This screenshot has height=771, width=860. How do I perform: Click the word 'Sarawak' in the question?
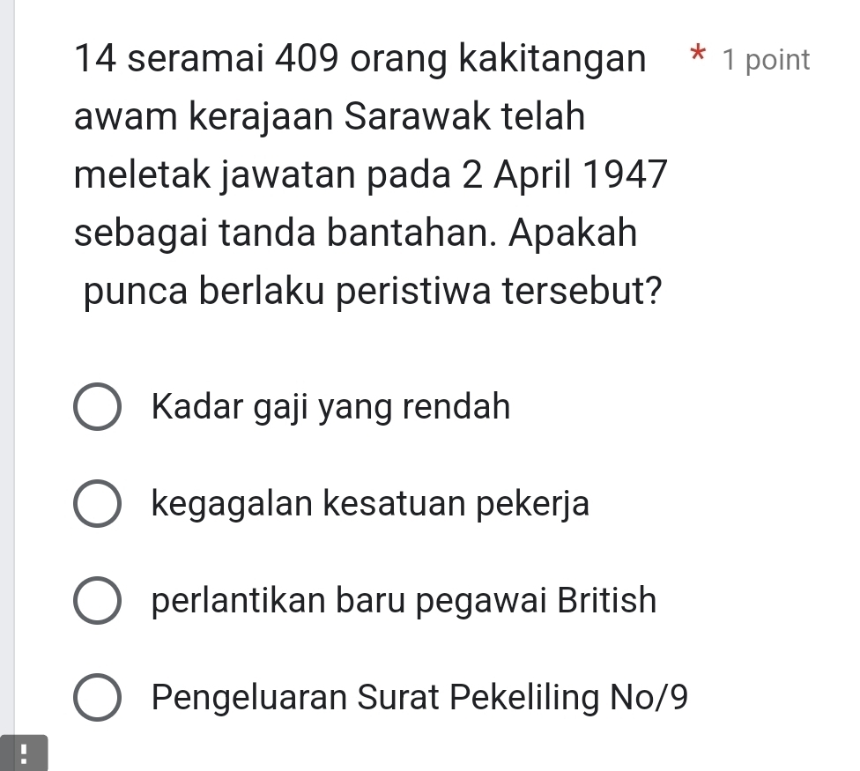point(408,117)
